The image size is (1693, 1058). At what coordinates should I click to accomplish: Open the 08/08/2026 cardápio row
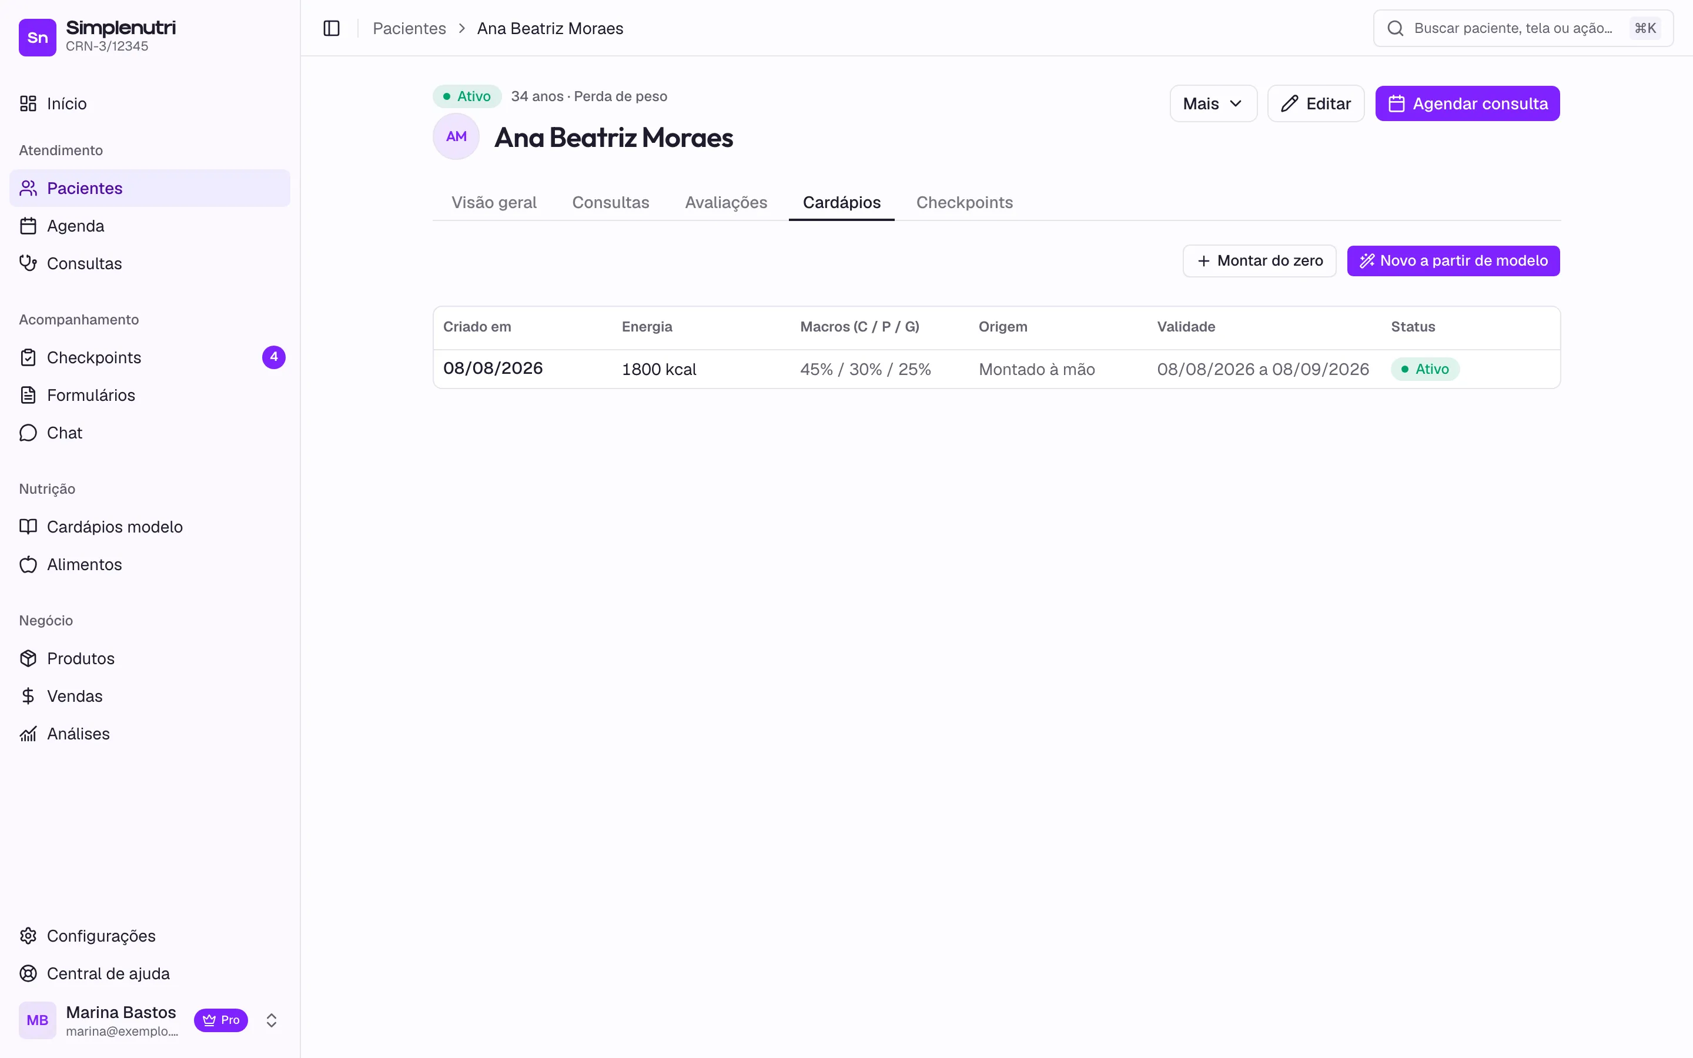tap(996, 369)
